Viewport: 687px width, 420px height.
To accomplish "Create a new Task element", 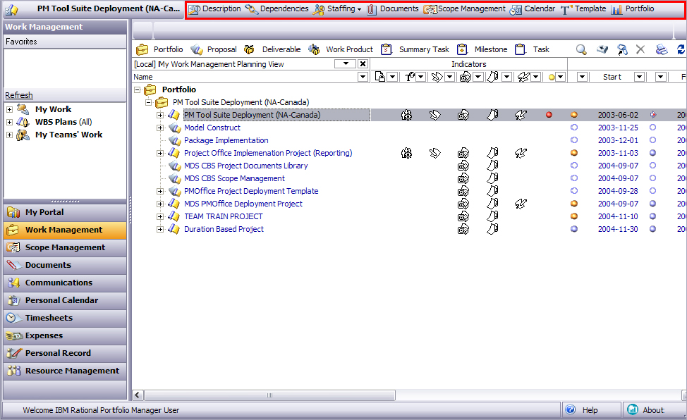I will pos(533,49).
